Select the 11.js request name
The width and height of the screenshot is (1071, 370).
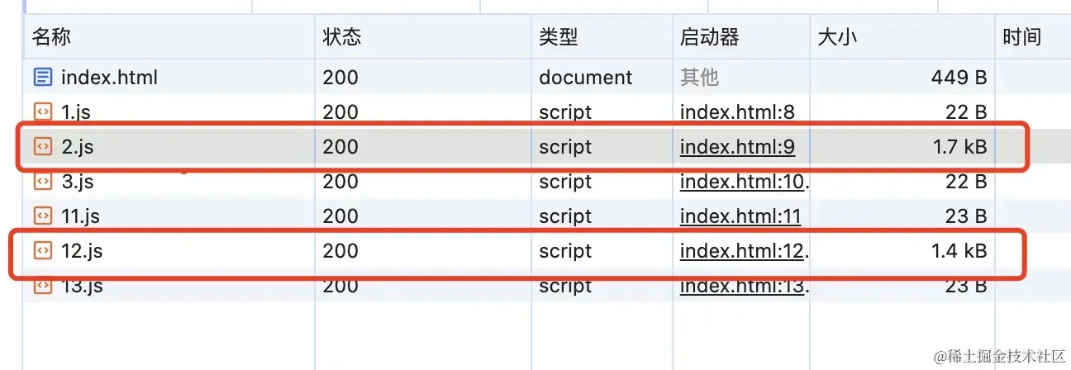tap(80, 216)
